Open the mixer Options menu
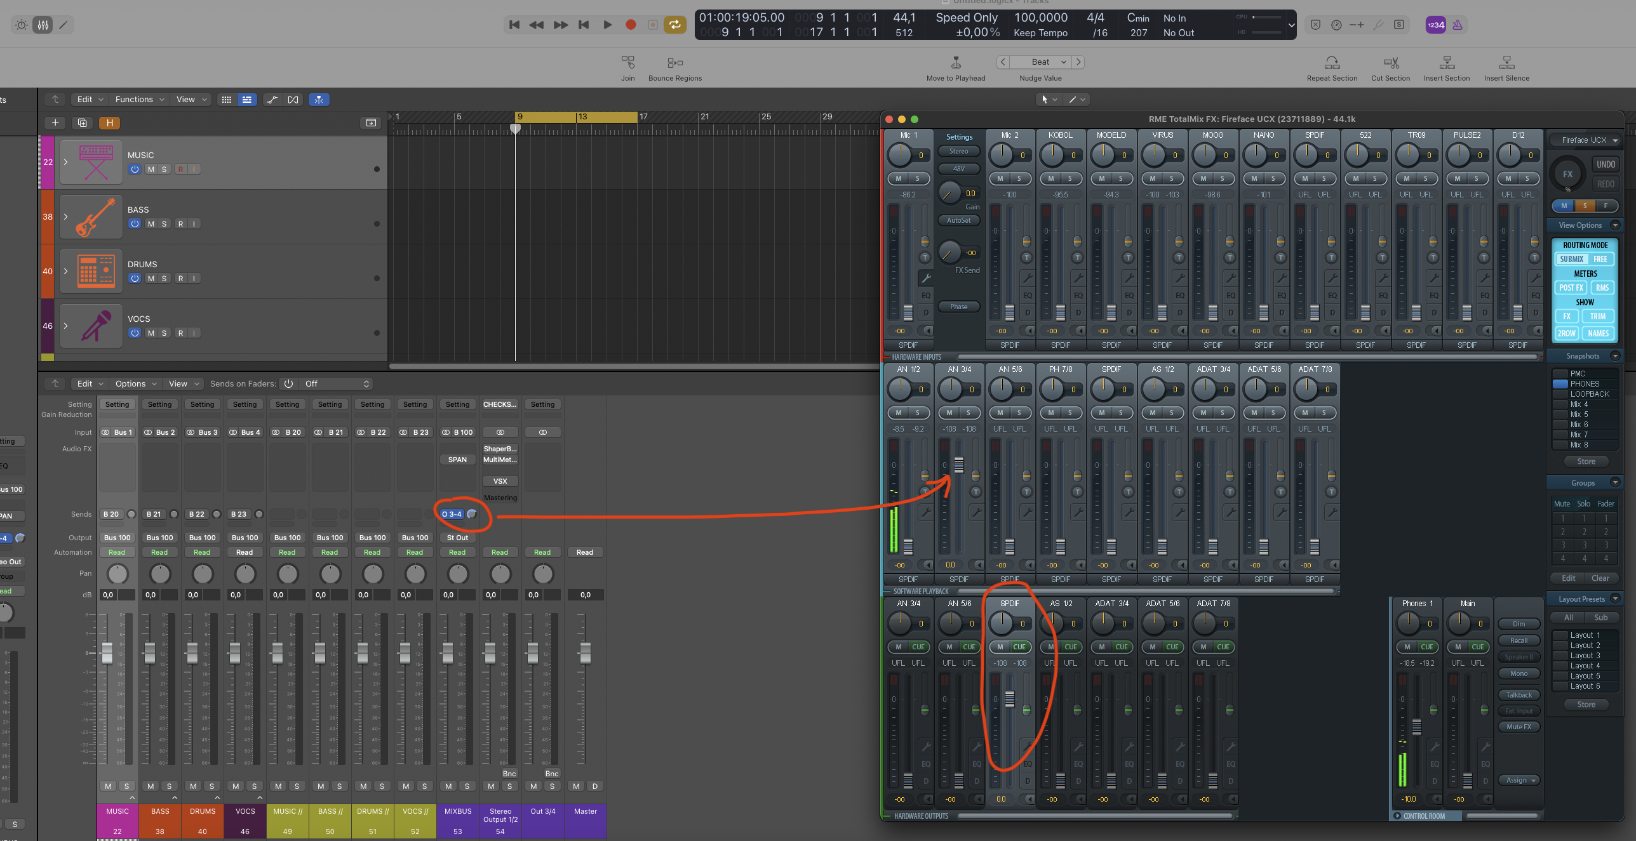1636x841 pixels. [135, 383]
